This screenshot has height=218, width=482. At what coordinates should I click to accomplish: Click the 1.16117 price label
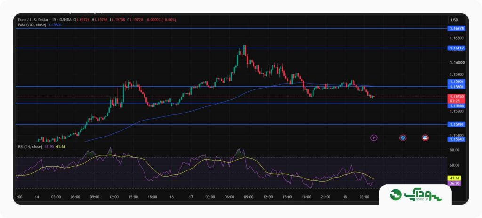(x=456, y=48)
